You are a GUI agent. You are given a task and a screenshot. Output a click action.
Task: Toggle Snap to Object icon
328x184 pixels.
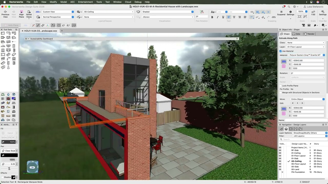click(x=258, y=12)
